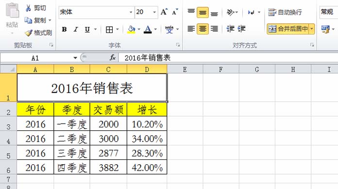Apply yellow fill color bucket

tap(131, 30)
